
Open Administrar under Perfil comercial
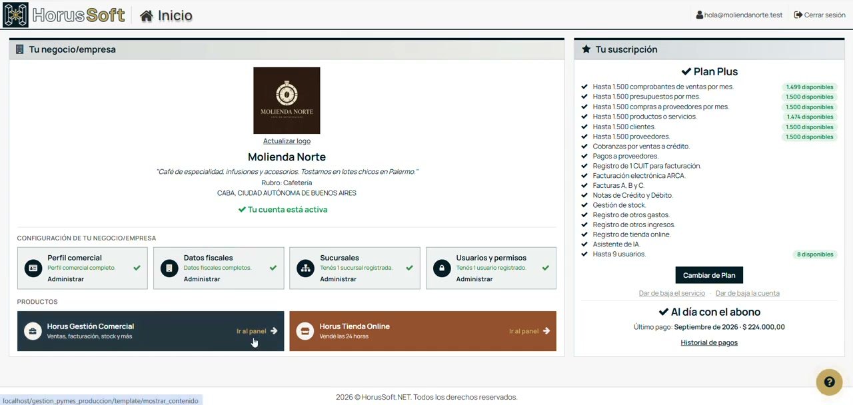click(65, 279)
